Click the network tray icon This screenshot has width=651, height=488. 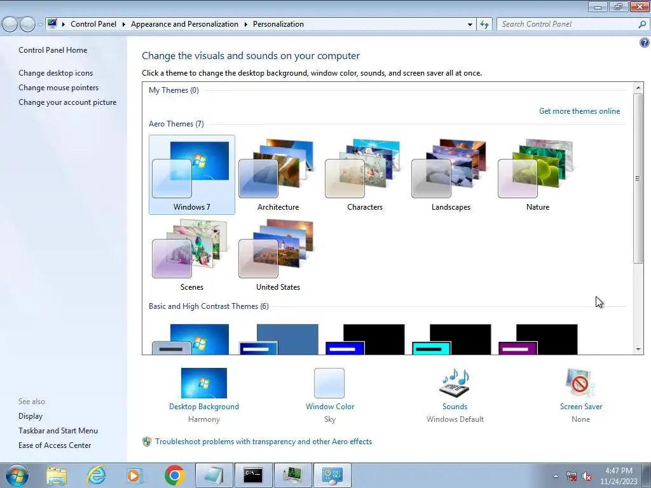(x=572, y=477)
